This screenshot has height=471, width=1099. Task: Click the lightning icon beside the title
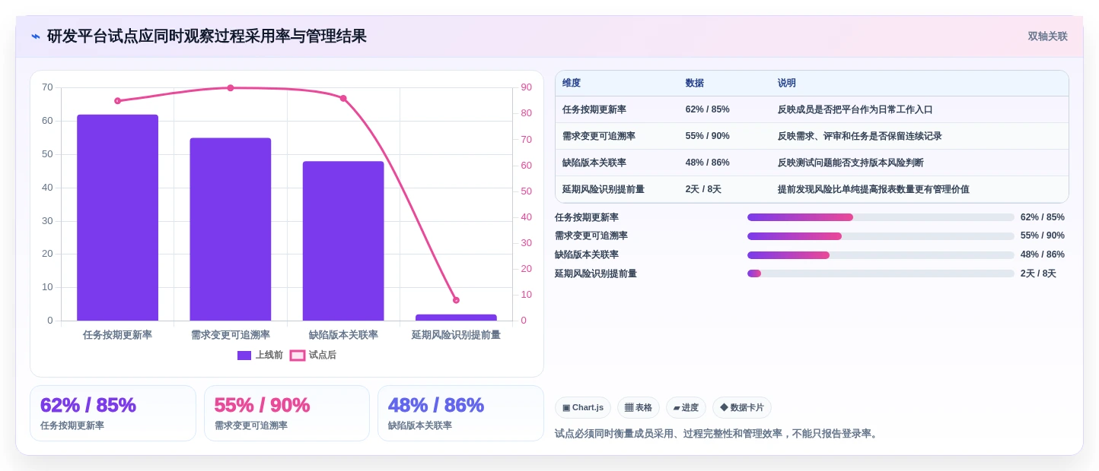pos(36,36)
